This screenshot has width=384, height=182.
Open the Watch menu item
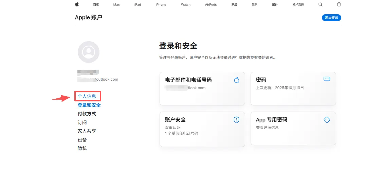(186, 5)
